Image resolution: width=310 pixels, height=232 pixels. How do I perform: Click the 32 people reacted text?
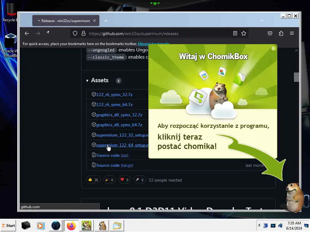pos(165,180)
